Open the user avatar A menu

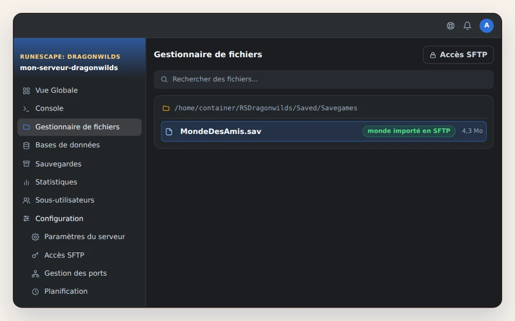[487, 26]
